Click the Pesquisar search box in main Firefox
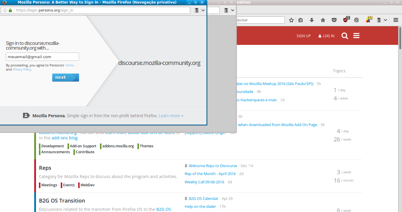 point(261,20)
